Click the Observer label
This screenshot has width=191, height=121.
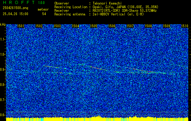(x=62, y=3)
